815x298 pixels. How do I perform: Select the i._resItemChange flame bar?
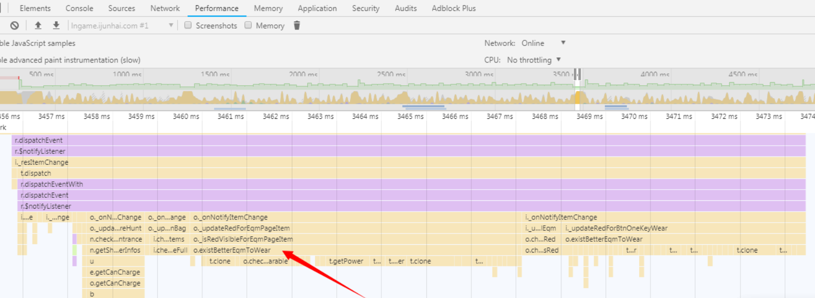tap(409, 162)
